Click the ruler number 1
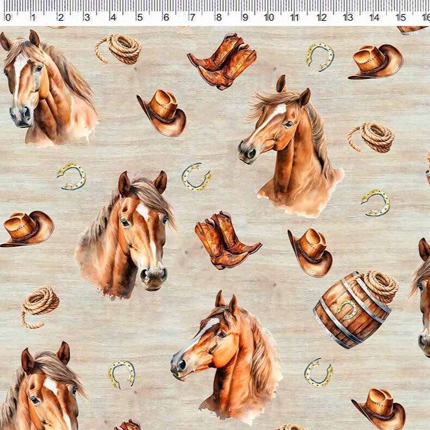This screenshot has height=430, width=430. [x=33, y=17]
